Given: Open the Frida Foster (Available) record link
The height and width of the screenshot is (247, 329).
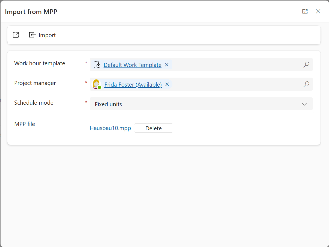Looking at the screenshot, I should 133,85.
